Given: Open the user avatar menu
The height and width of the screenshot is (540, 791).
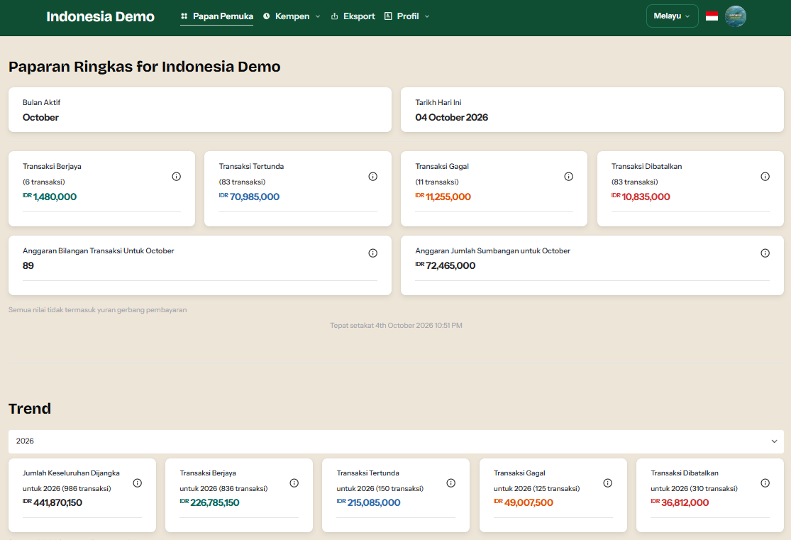Looking at the screenshot, I should tap(736, 16).
